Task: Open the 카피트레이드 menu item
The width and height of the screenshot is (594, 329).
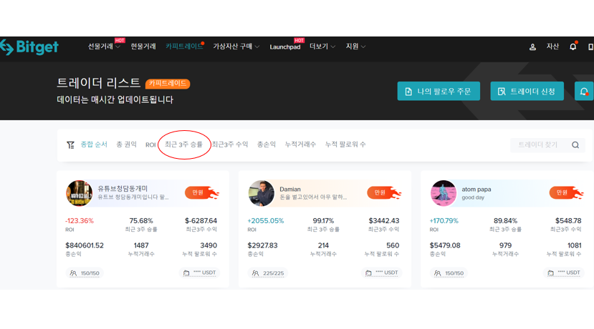Action: (184, 46)
